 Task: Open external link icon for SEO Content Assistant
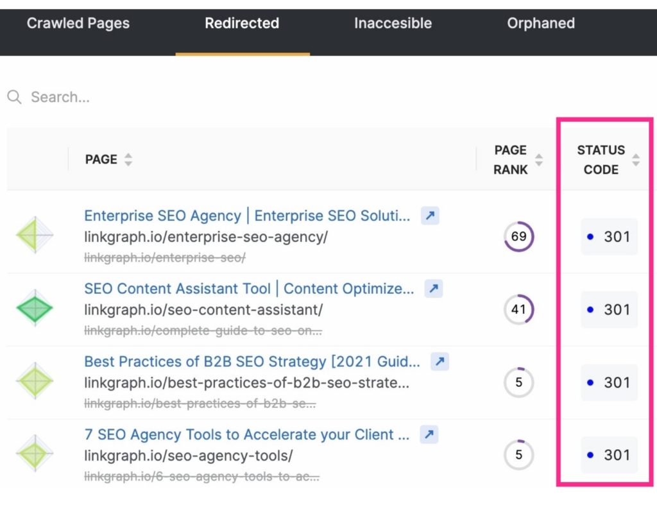pyautogui.click(x=434, y=289)
